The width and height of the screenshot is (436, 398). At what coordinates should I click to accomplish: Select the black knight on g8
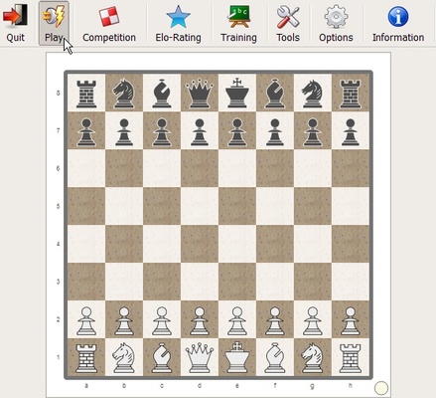pyautogui.click(x=313, y=93)
